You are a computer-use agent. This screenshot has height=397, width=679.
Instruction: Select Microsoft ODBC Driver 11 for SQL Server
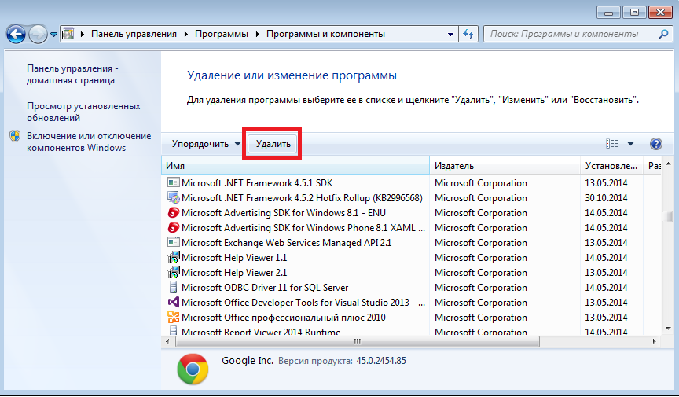tap(265, 288)
